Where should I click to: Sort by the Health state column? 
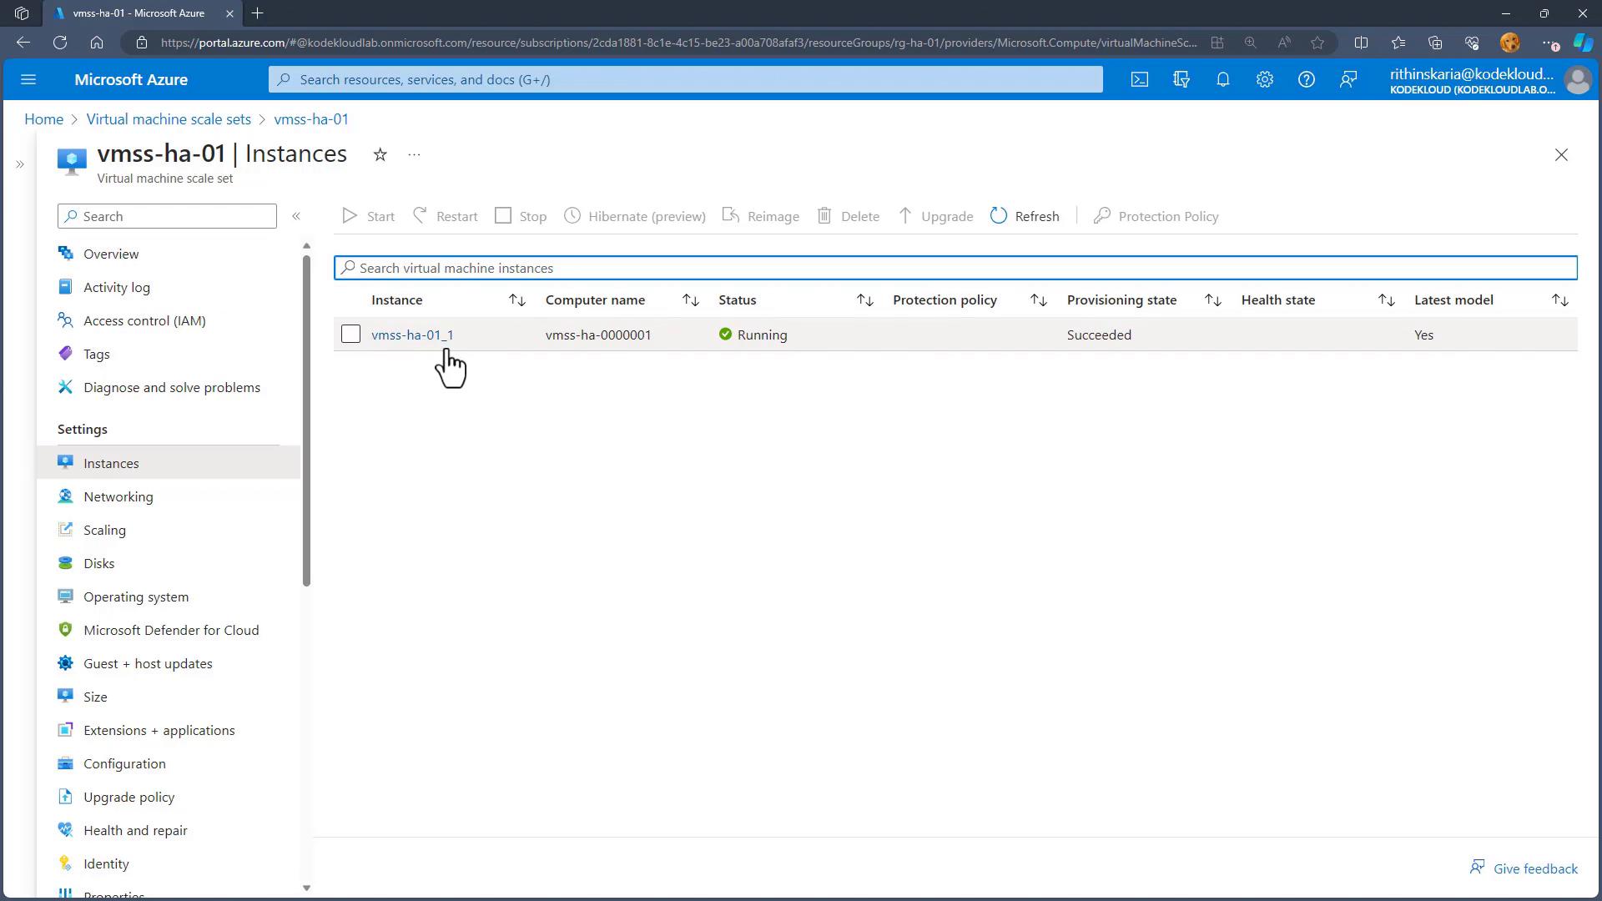point(1387,300)
